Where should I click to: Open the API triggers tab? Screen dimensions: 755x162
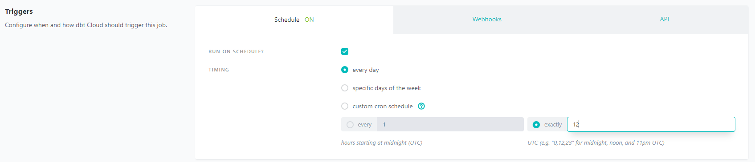tap(665, 19)
